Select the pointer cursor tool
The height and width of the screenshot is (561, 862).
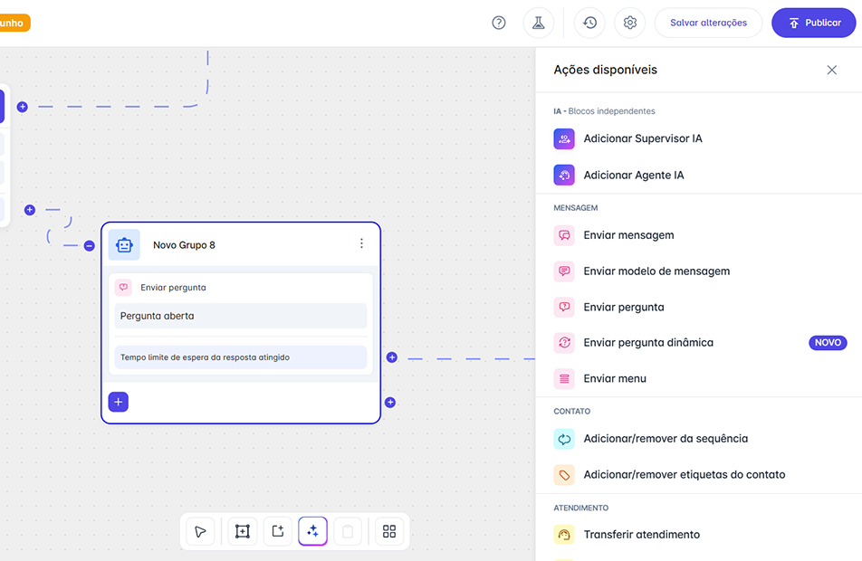click(200, 531)
